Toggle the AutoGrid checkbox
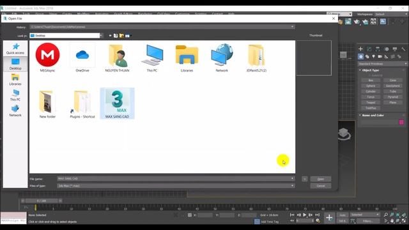 (x=370, y=75)
